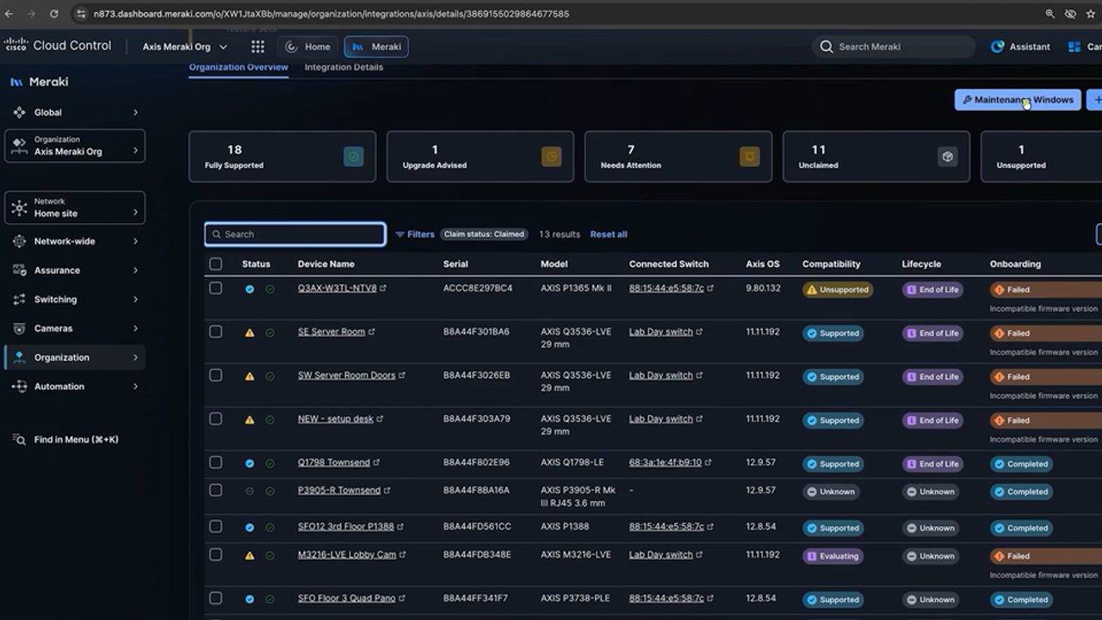Click the Network-wide sidebar icon

click(19, 241)
